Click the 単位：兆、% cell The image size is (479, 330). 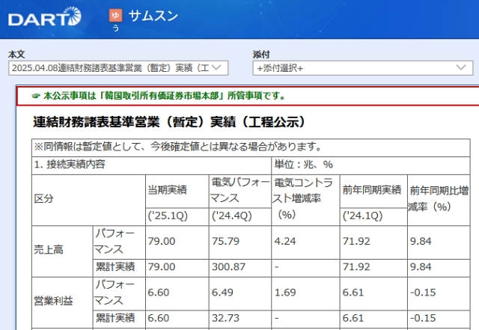(x=304, y=164)
